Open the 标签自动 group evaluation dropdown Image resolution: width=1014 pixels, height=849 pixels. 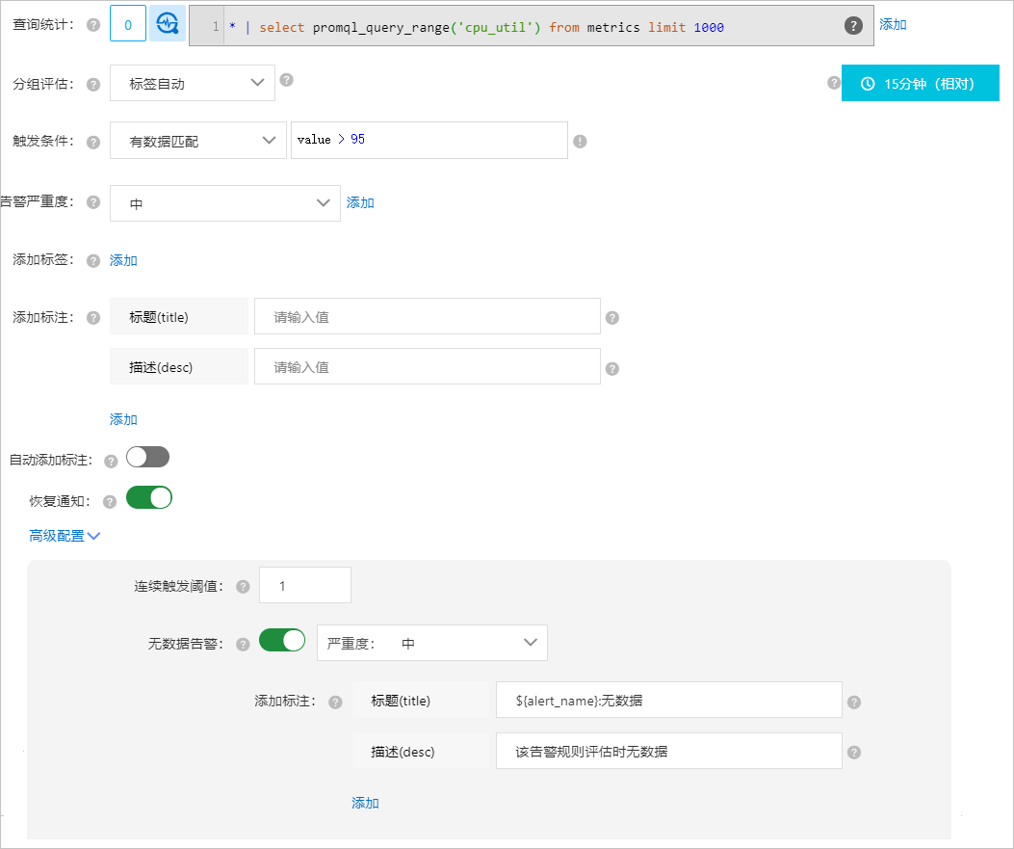click(192, 83)
